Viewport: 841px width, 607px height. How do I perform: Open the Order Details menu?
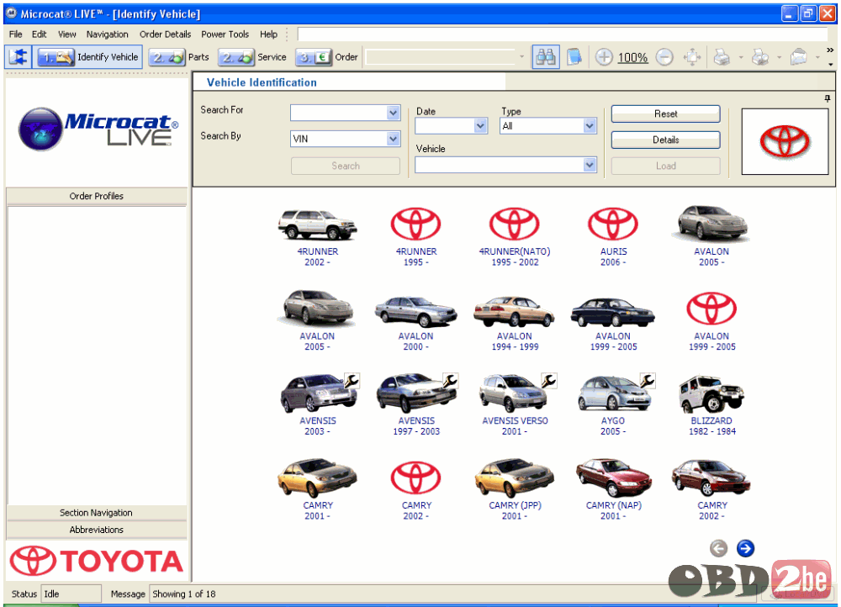[x=165, y=34]
